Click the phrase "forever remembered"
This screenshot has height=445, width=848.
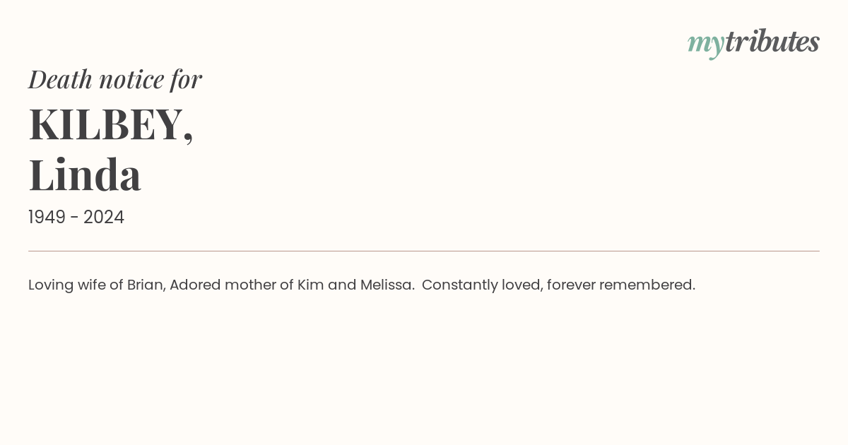click(x=620, y=285)
